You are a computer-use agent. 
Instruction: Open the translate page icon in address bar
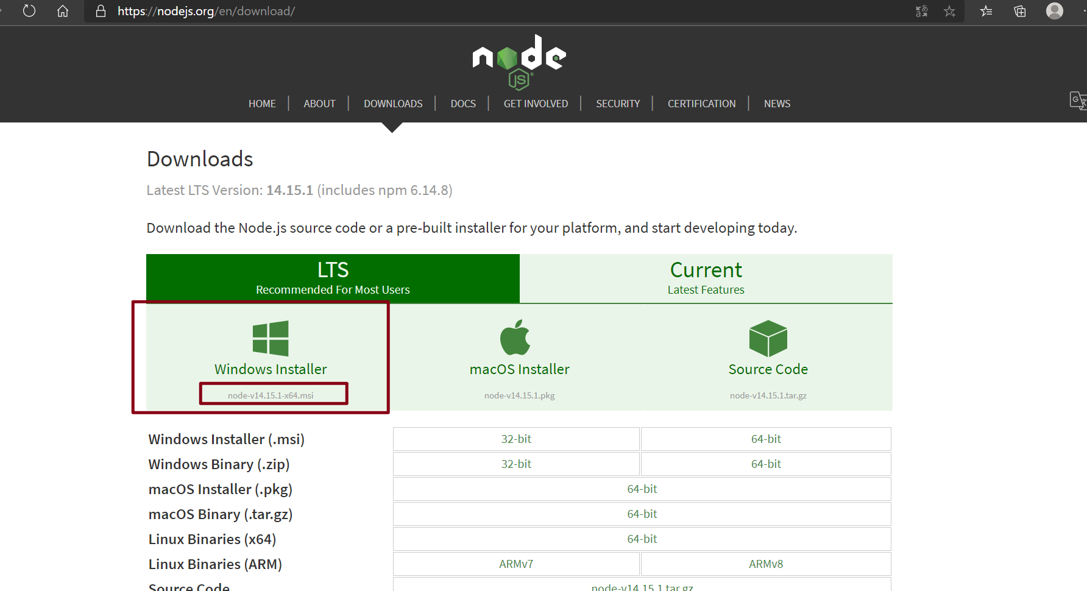click(921, 11)
